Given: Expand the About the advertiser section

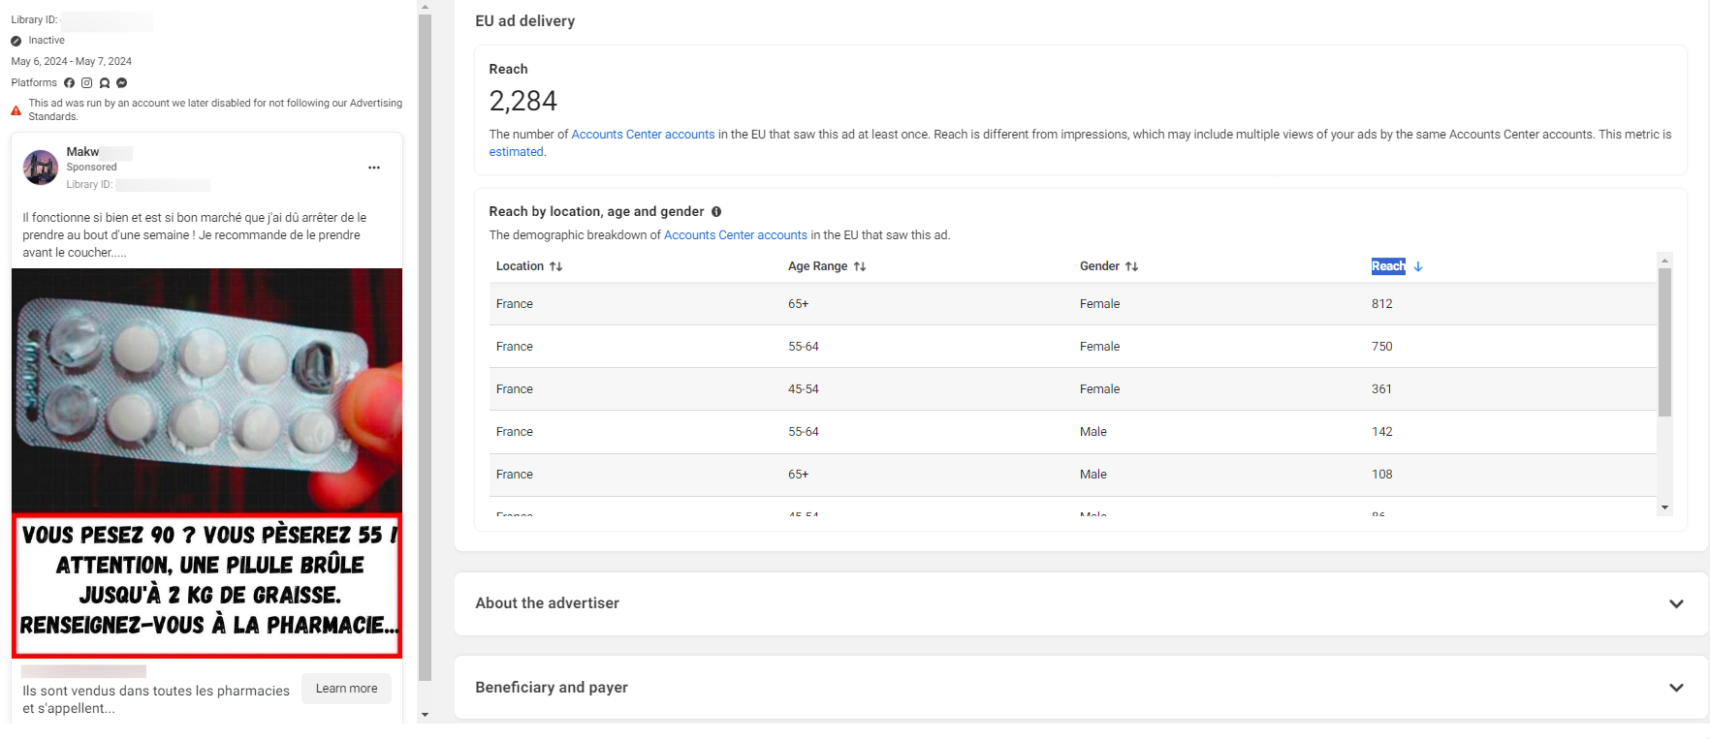Looking at the screenshot, I should (x=1676, y=603).
